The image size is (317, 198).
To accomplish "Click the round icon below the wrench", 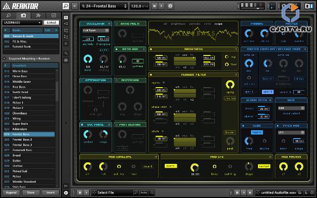I will [66, 60].
